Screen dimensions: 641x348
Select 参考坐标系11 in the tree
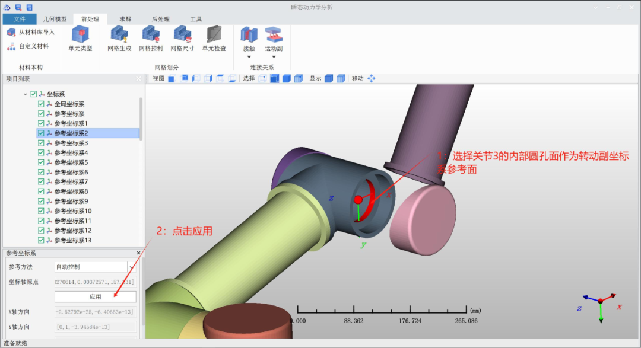pos(73,221)
